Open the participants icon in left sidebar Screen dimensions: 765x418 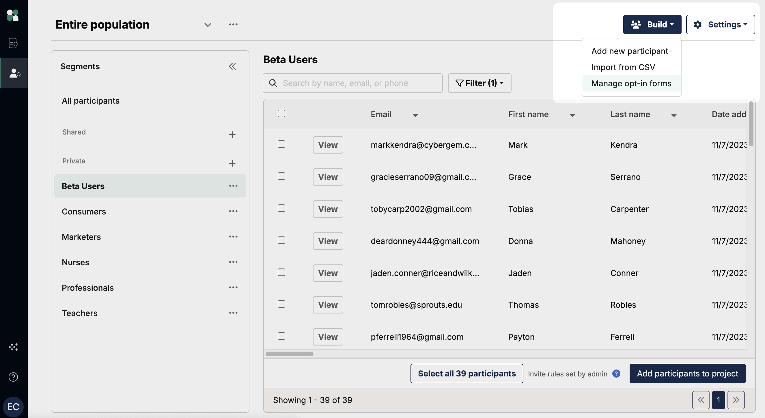(14, 73)
